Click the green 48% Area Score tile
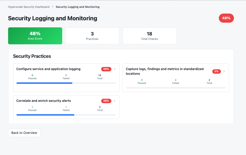Viewport: 246px width, 155px height. 35,36
